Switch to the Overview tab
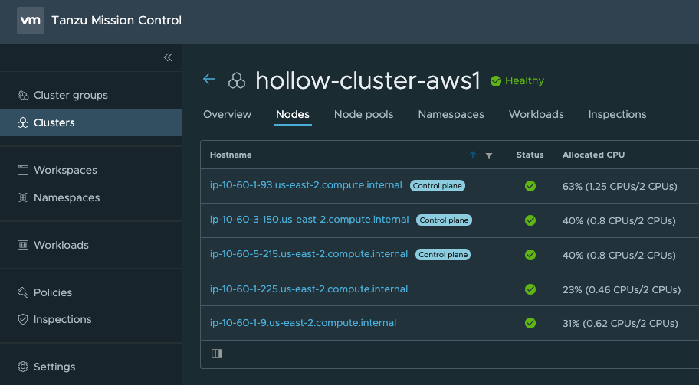 [227, 114]
